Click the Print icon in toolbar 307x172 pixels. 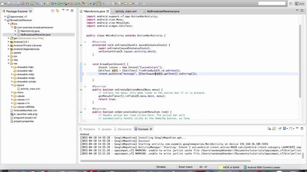(18, 3)
